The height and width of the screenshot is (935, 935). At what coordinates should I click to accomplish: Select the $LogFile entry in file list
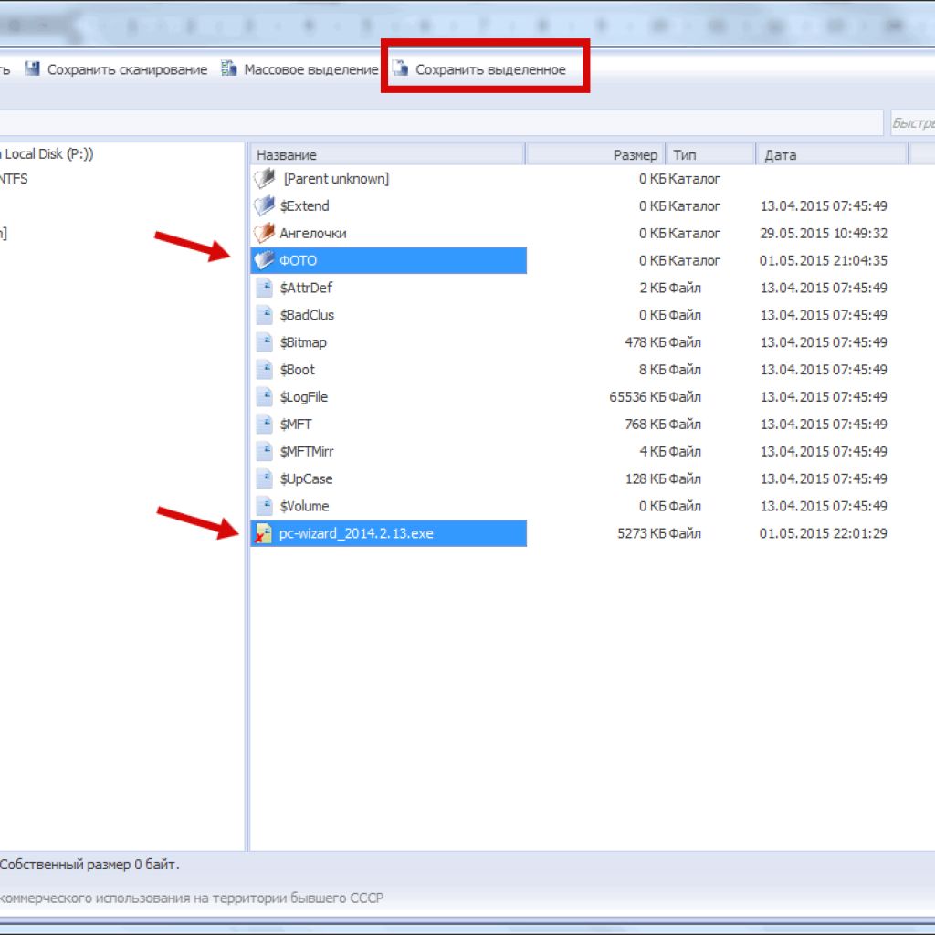[x=304, y=397]
